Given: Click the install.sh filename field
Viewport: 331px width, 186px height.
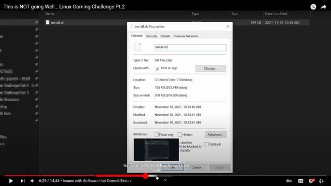Looking at the screenshot, I should (190, 48).
